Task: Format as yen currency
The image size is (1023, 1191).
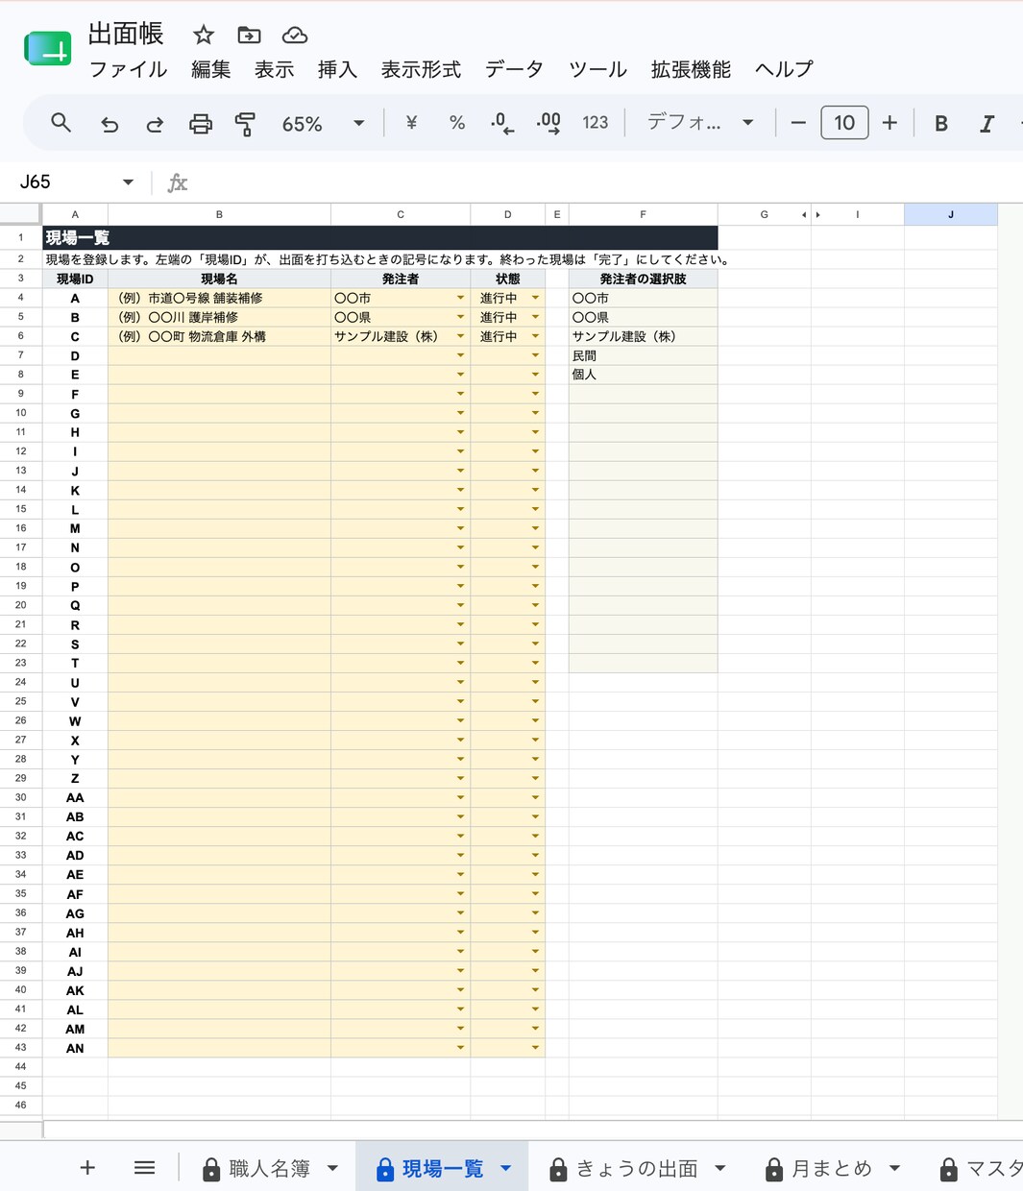Action: coord(411,123)
